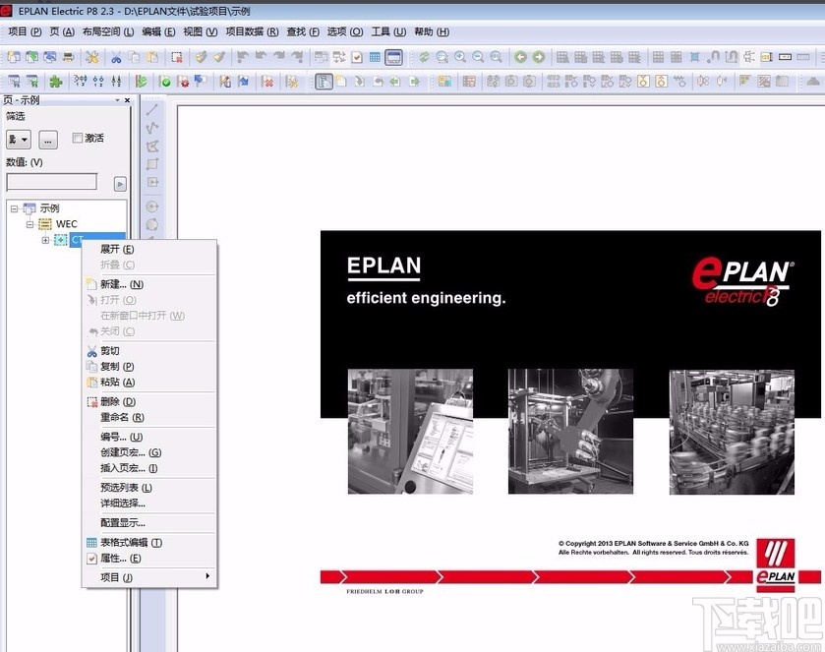Toggle the graphical preview window icon
This screenshot has width=825, height=652.
pos(393,57)
